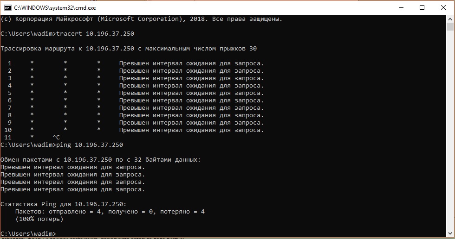The image size is (455, 239).
Task: Click tracert hop 6 timeout row
Action: coord(136,101)
